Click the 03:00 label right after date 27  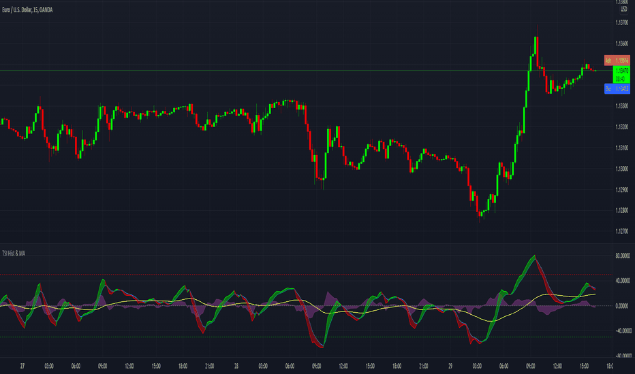[x=49, y=367]
